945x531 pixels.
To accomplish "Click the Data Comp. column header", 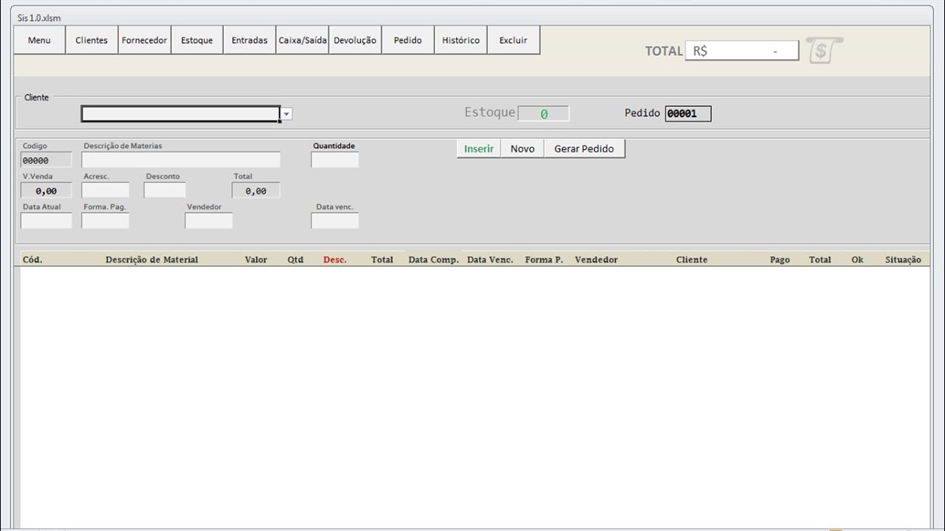I will 433,260.
